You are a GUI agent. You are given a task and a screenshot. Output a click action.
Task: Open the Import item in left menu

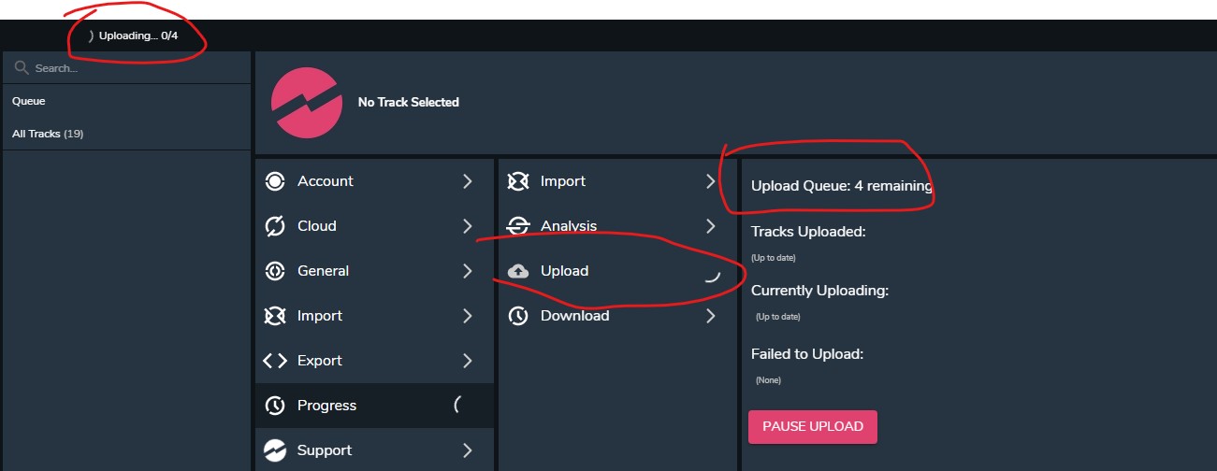coord(320,316)
